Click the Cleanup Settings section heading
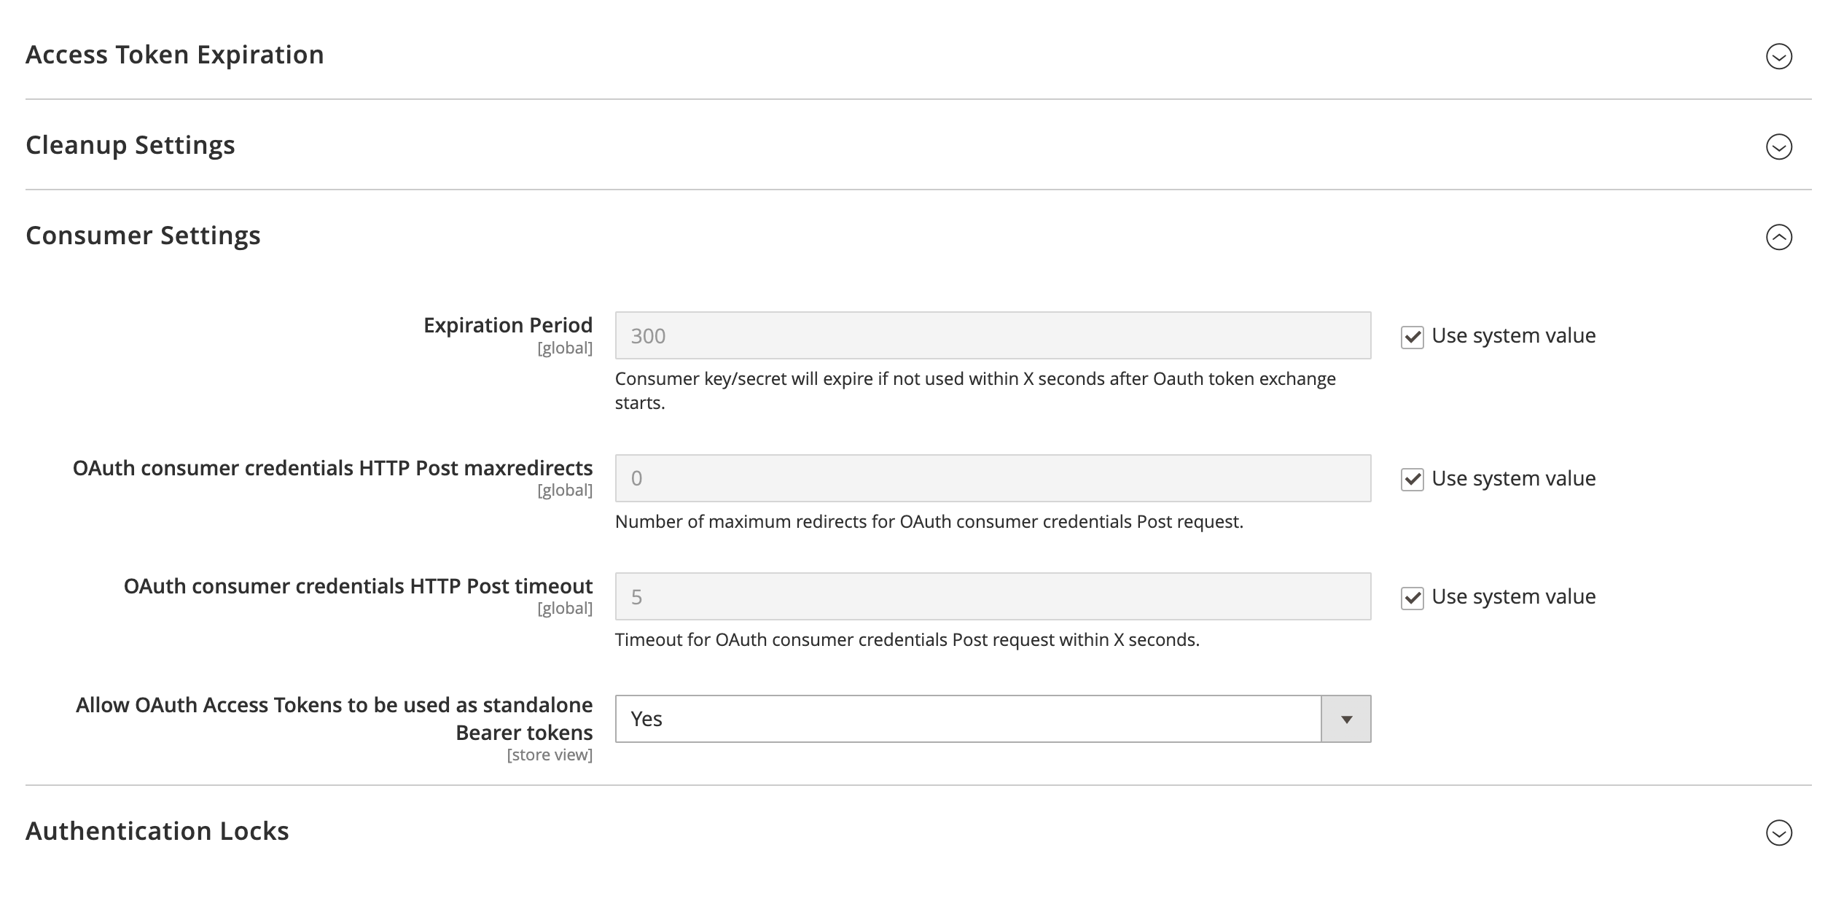1844x904 pixels. pyautogui.click(x=130, y=145)
